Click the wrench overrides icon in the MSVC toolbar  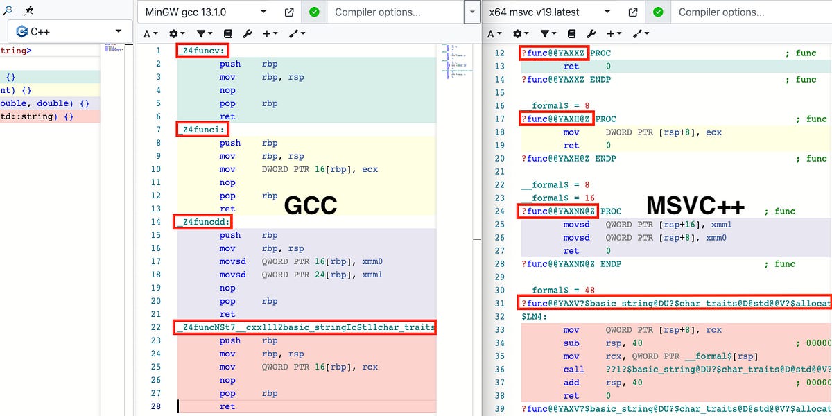tap(591, 33)
